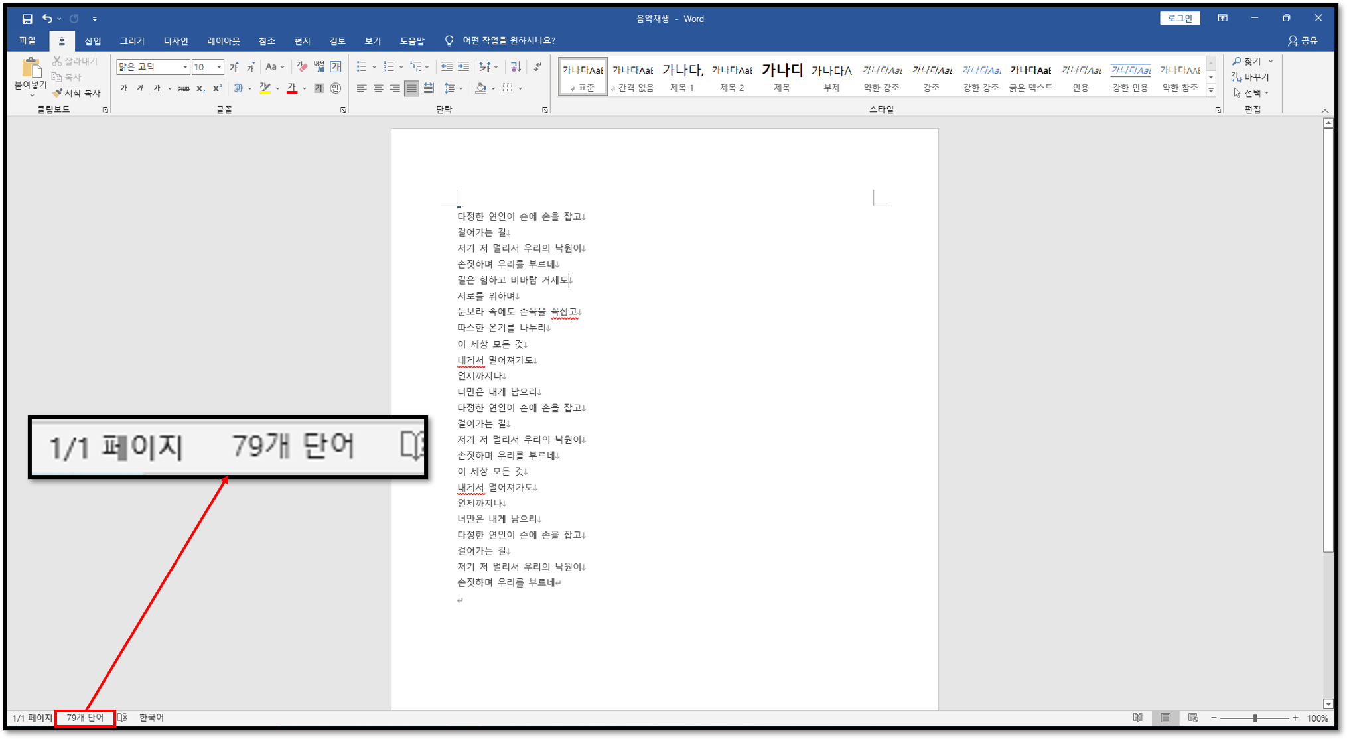Click the vertical scrollbar thumb

1328,340
